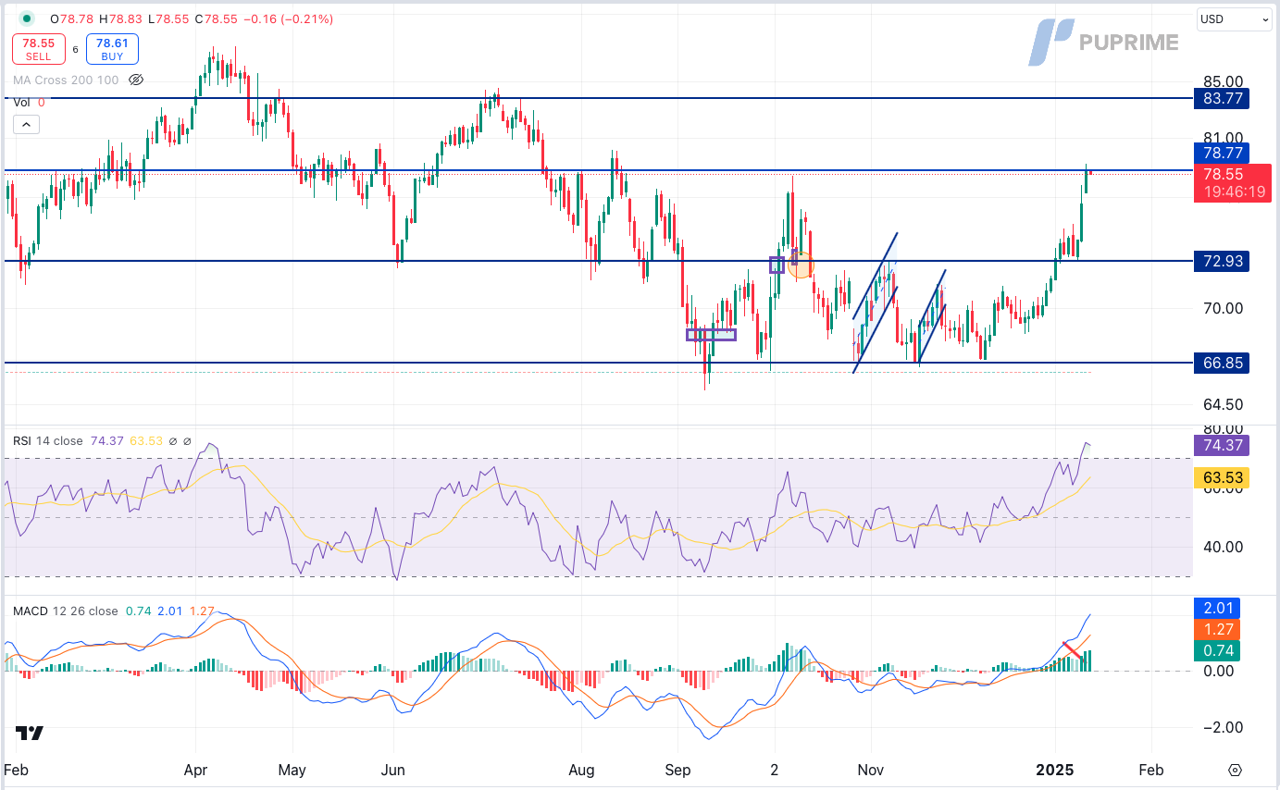1280x790 pixels.
Task: Toggle MA Cross indicator visibility eye
Action: (136, 80)
